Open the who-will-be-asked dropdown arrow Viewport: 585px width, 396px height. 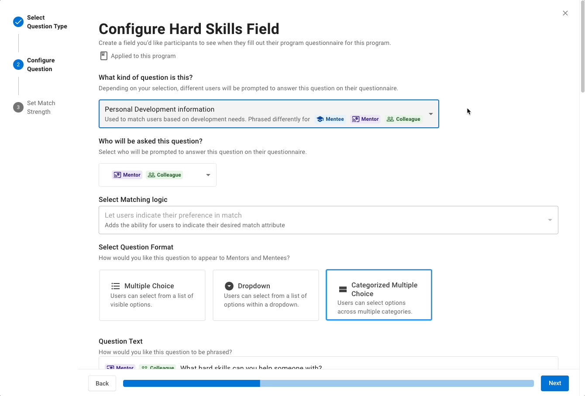(x=208, y=175)
